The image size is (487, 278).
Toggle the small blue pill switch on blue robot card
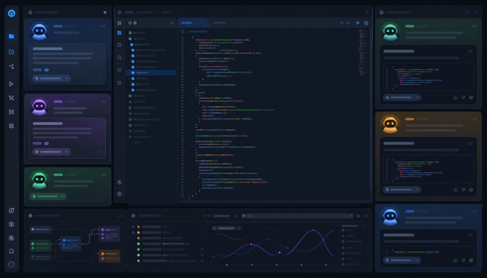[47, 70]
